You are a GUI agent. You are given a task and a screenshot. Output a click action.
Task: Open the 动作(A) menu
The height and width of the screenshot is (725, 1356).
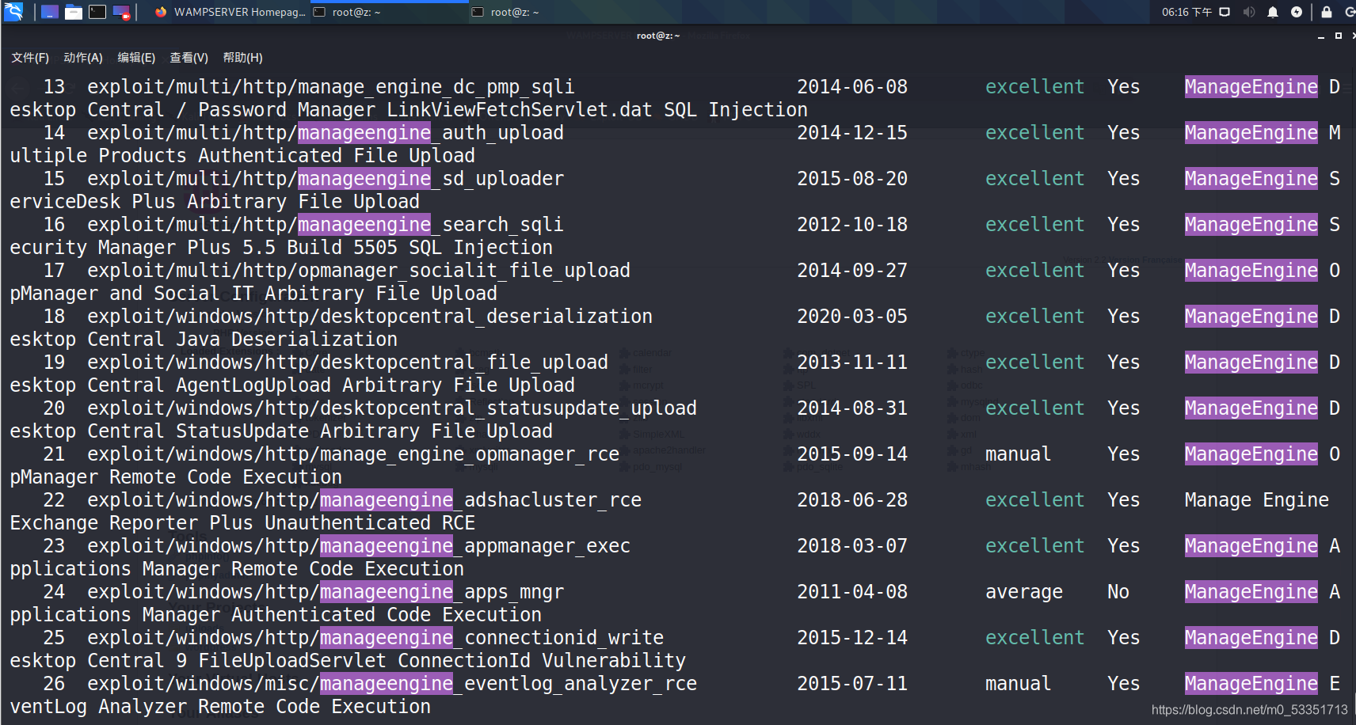coord(83,58)
